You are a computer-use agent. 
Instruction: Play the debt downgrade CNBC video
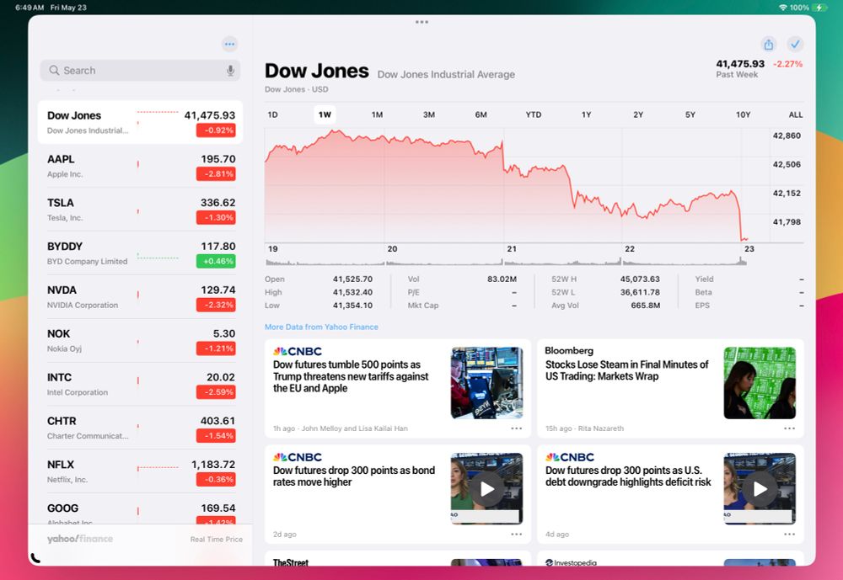[x=760, y=489]
